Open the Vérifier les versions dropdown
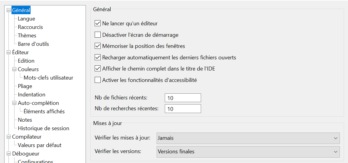This screenshot has width=348, height=163. click(248, 152)
